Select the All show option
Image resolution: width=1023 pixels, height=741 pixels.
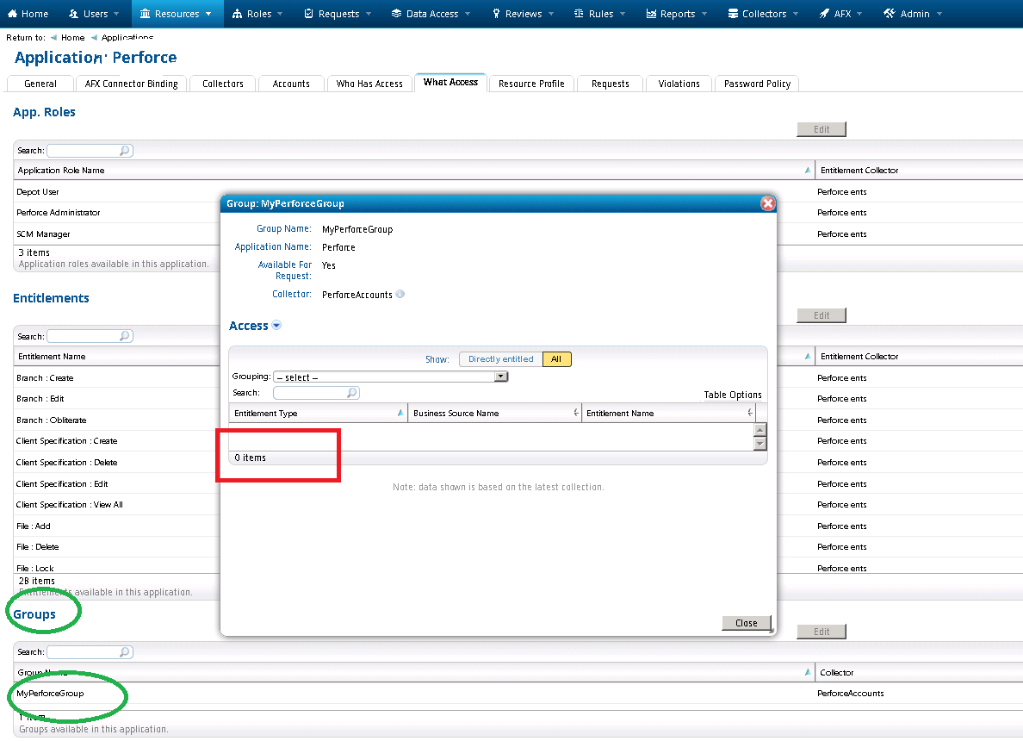point(556,359)
